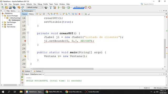Close the Output JTableDemo tab
This screenshot has width=168, height=94.
pyautogui.click(x=43, y=74)
